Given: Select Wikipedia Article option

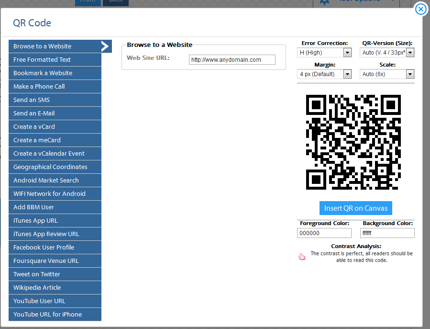Looking at the screenshot, I should pos(55,287).
